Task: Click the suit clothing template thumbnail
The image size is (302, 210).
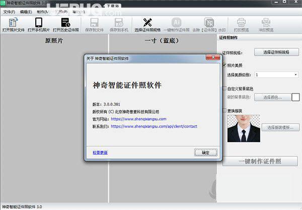Action: 244,129
